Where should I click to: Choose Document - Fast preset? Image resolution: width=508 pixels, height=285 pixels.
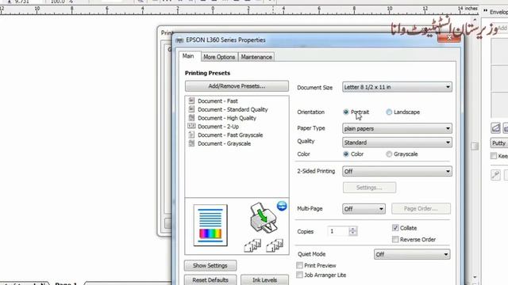tap(217, 101)
